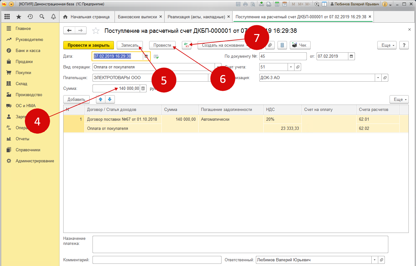Screen dimensions: 416x266
Task: Click the Комментарий input field
Action: coord(157,260)
